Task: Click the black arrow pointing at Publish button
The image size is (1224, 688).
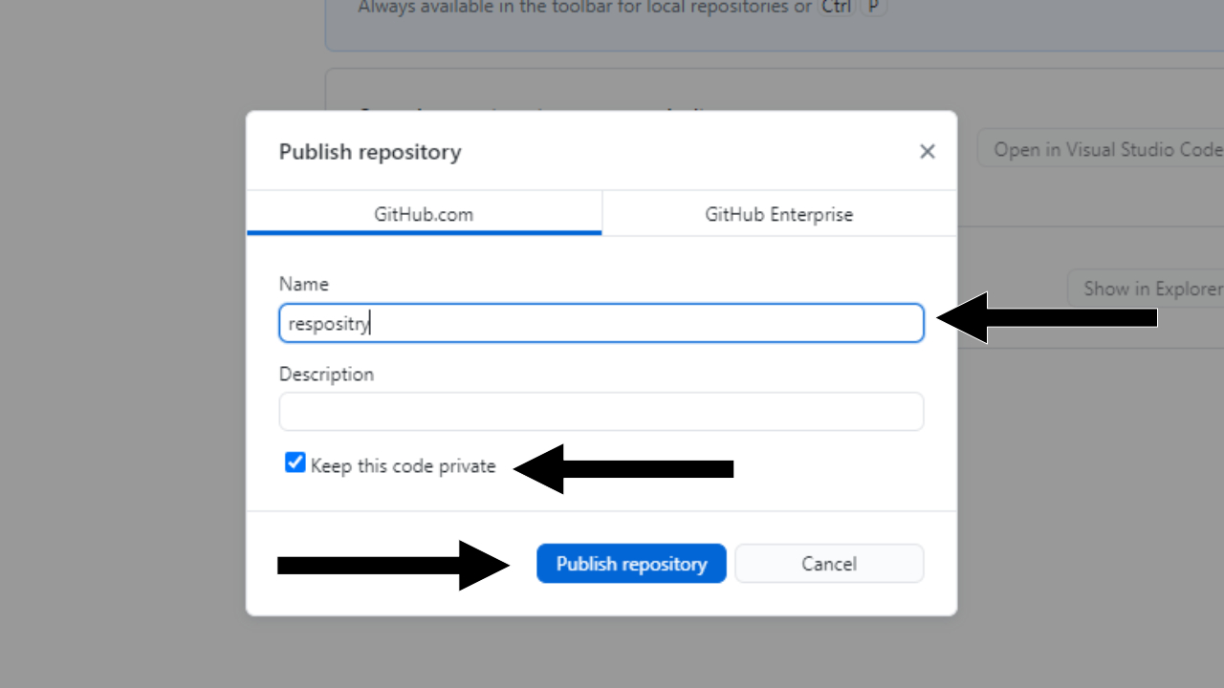Action: pyautogui.click(x=392, y=566)
